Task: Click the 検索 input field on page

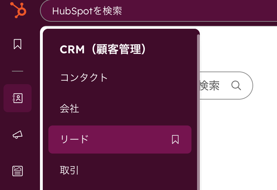Action: click(x=226, y=86)
